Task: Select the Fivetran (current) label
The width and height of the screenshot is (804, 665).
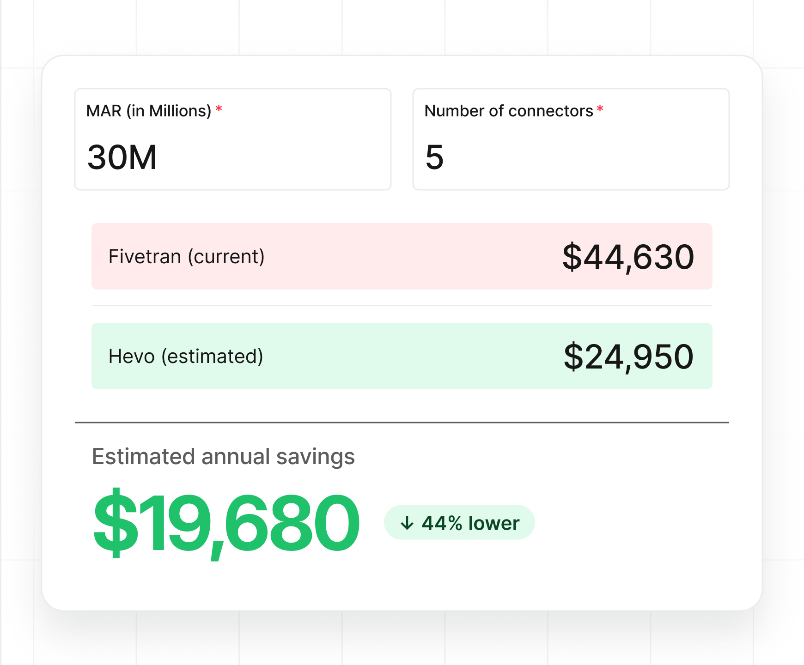Action: (187, 256)
